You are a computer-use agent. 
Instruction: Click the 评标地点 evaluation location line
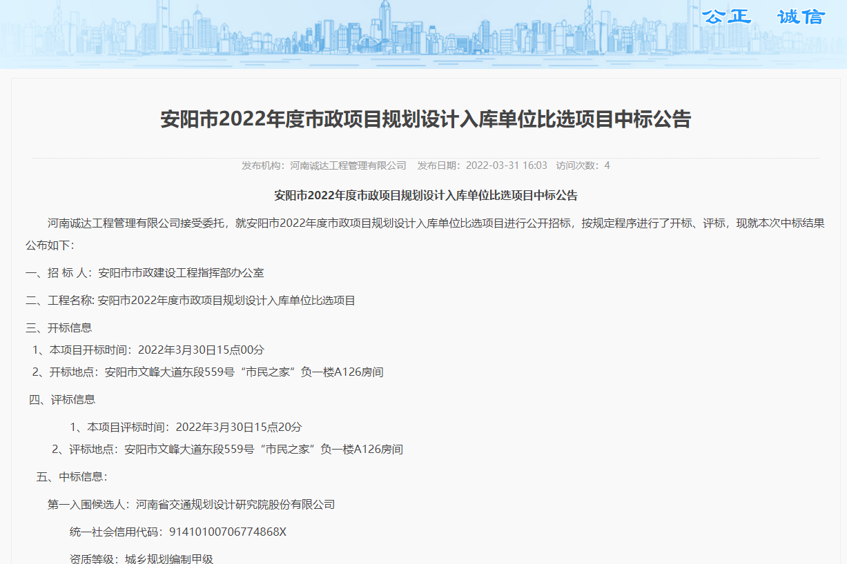coord(228,449)
